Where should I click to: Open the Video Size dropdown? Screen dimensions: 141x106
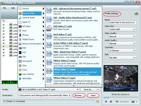(135, 29)
